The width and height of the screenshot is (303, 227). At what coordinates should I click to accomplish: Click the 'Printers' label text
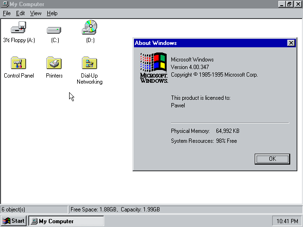pyautogui.click(x=54, y=76)
